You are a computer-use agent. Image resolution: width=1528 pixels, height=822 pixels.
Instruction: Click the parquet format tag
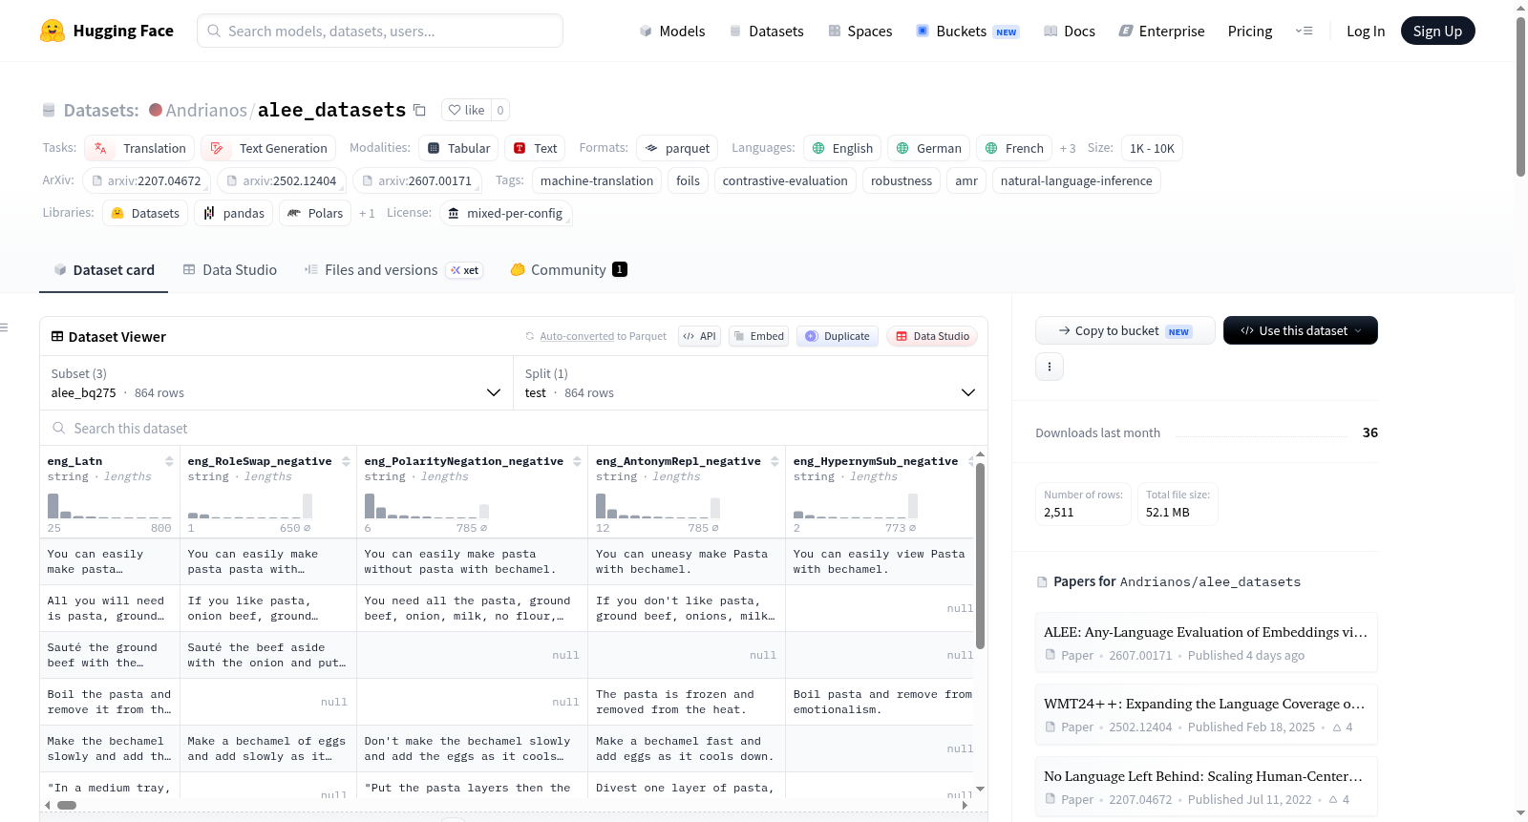677,148
